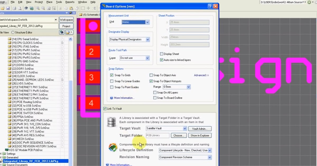Screen dimensions: 317x166
Task: Click the compile project icon button in Projects panel
Action: tap(62, 32)
